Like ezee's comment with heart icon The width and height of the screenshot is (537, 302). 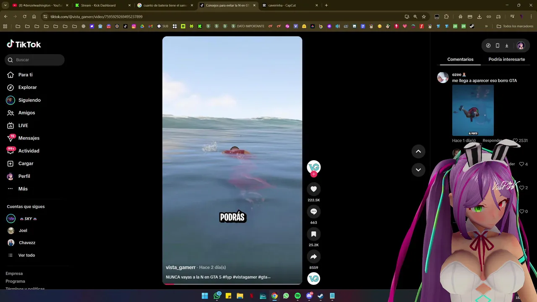coord(516,141)
